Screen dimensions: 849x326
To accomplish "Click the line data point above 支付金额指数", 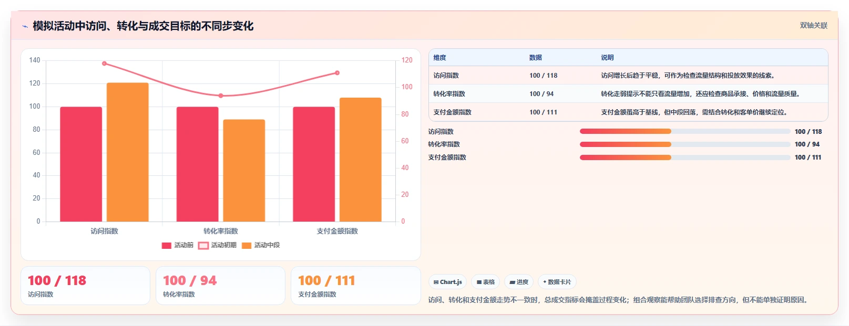I will tap(337, 73).
